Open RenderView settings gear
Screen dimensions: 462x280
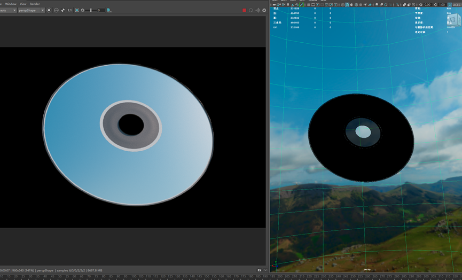pyautogui.click(x=264, y=10)
